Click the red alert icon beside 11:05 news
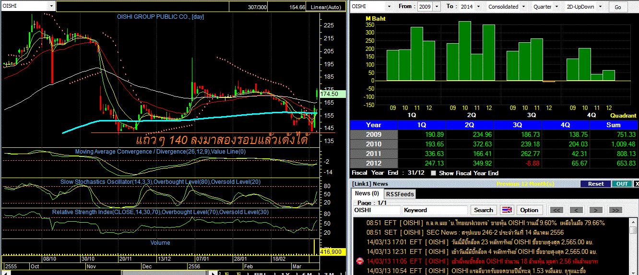639x275 pixels. pos(359,261)
